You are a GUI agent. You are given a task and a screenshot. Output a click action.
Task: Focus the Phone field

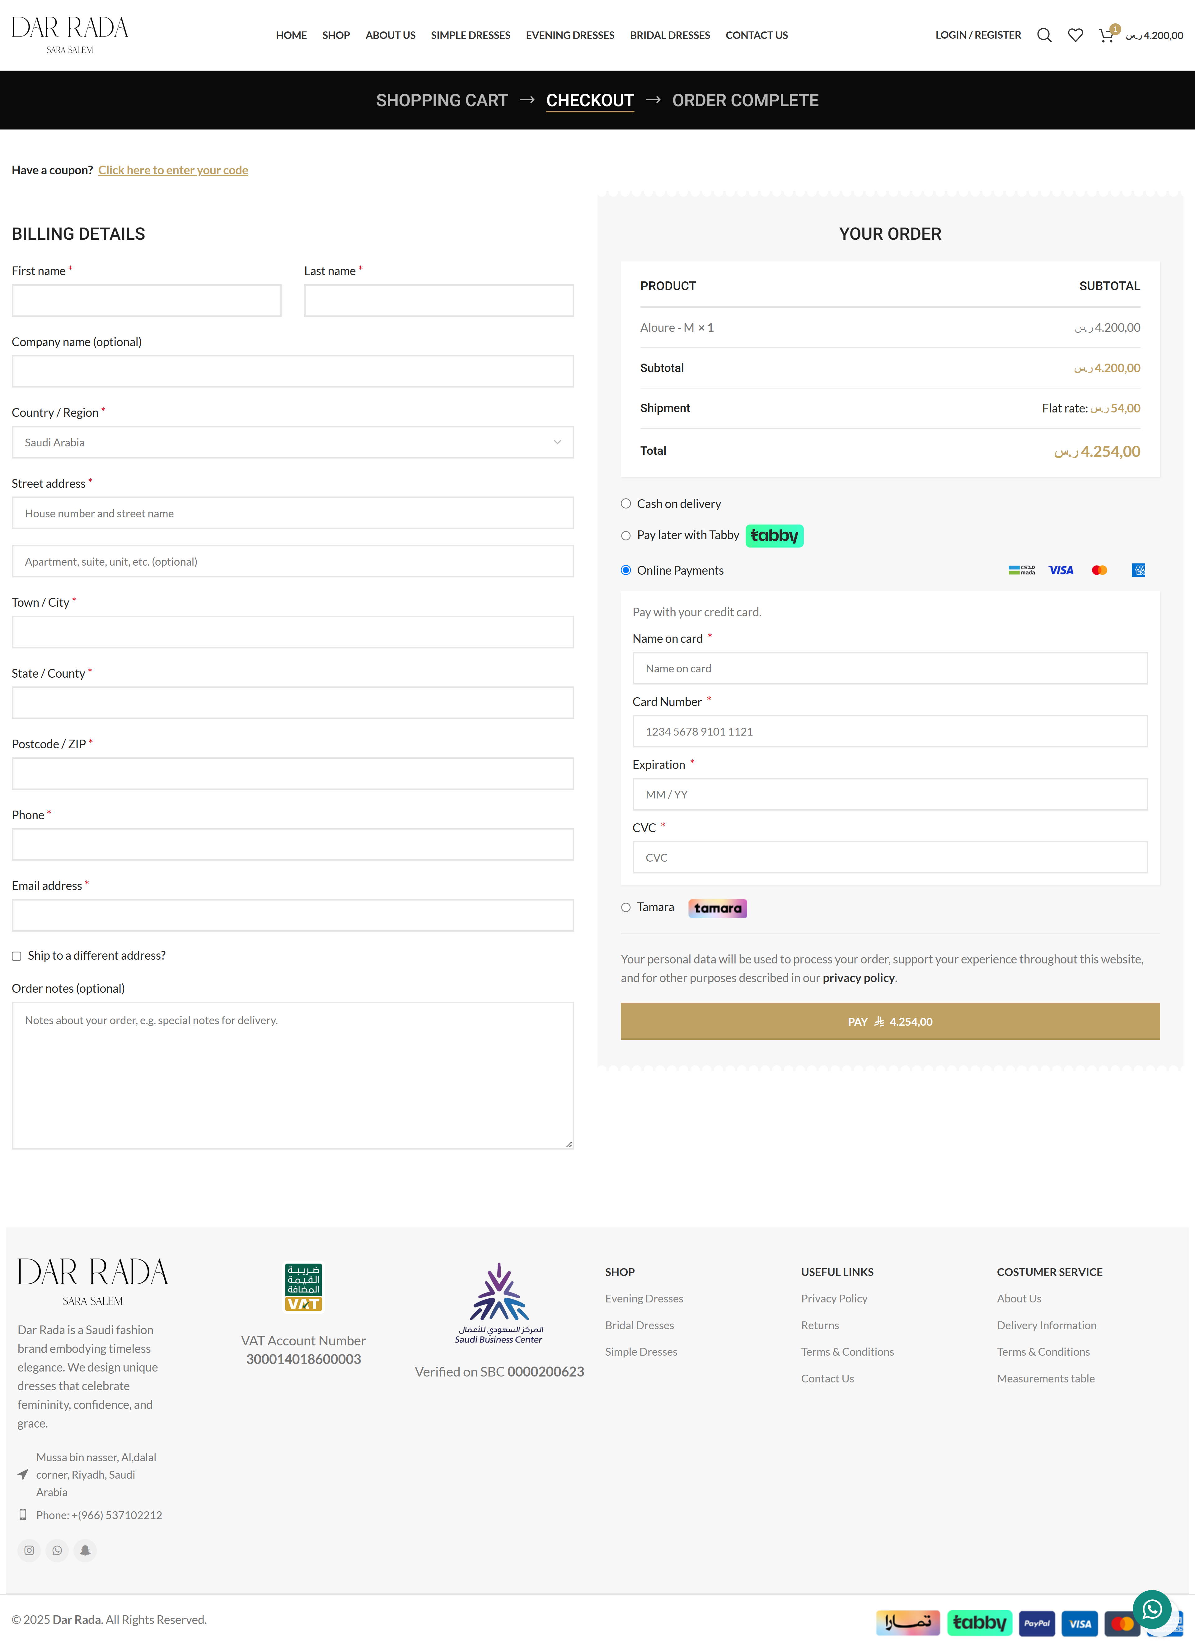tap(293, 844)
